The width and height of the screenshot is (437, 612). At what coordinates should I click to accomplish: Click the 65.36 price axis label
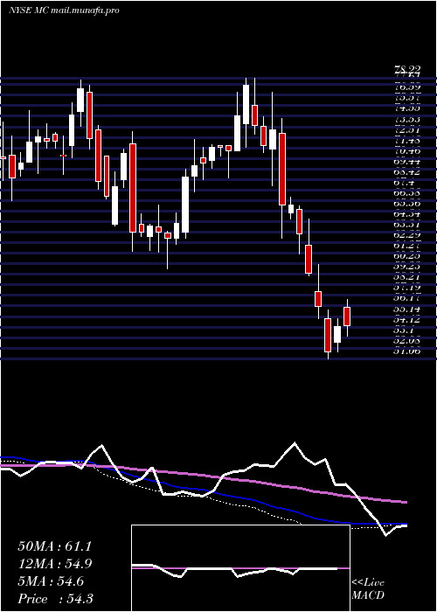pos(407,203)
